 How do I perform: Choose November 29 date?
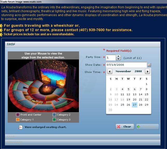pyautogui.click(x=147, y=105)
